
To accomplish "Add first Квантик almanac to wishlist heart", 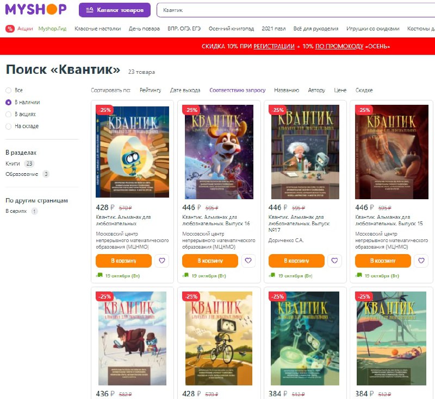I will [x=161, y=261].
